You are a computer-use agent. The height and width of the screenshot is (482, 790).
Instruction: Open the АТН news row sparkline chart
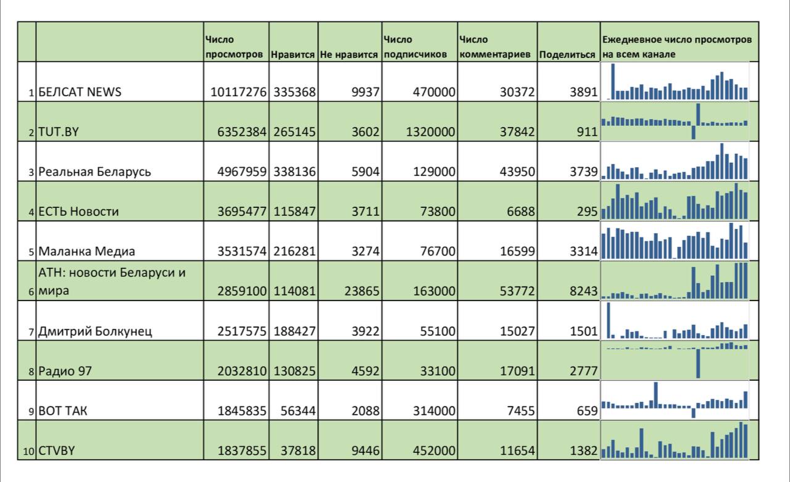click(675, 281)
